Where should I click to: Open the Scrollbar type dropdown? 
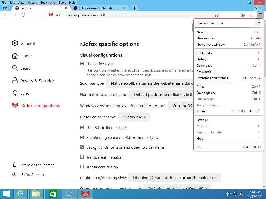tap(150, 83)
